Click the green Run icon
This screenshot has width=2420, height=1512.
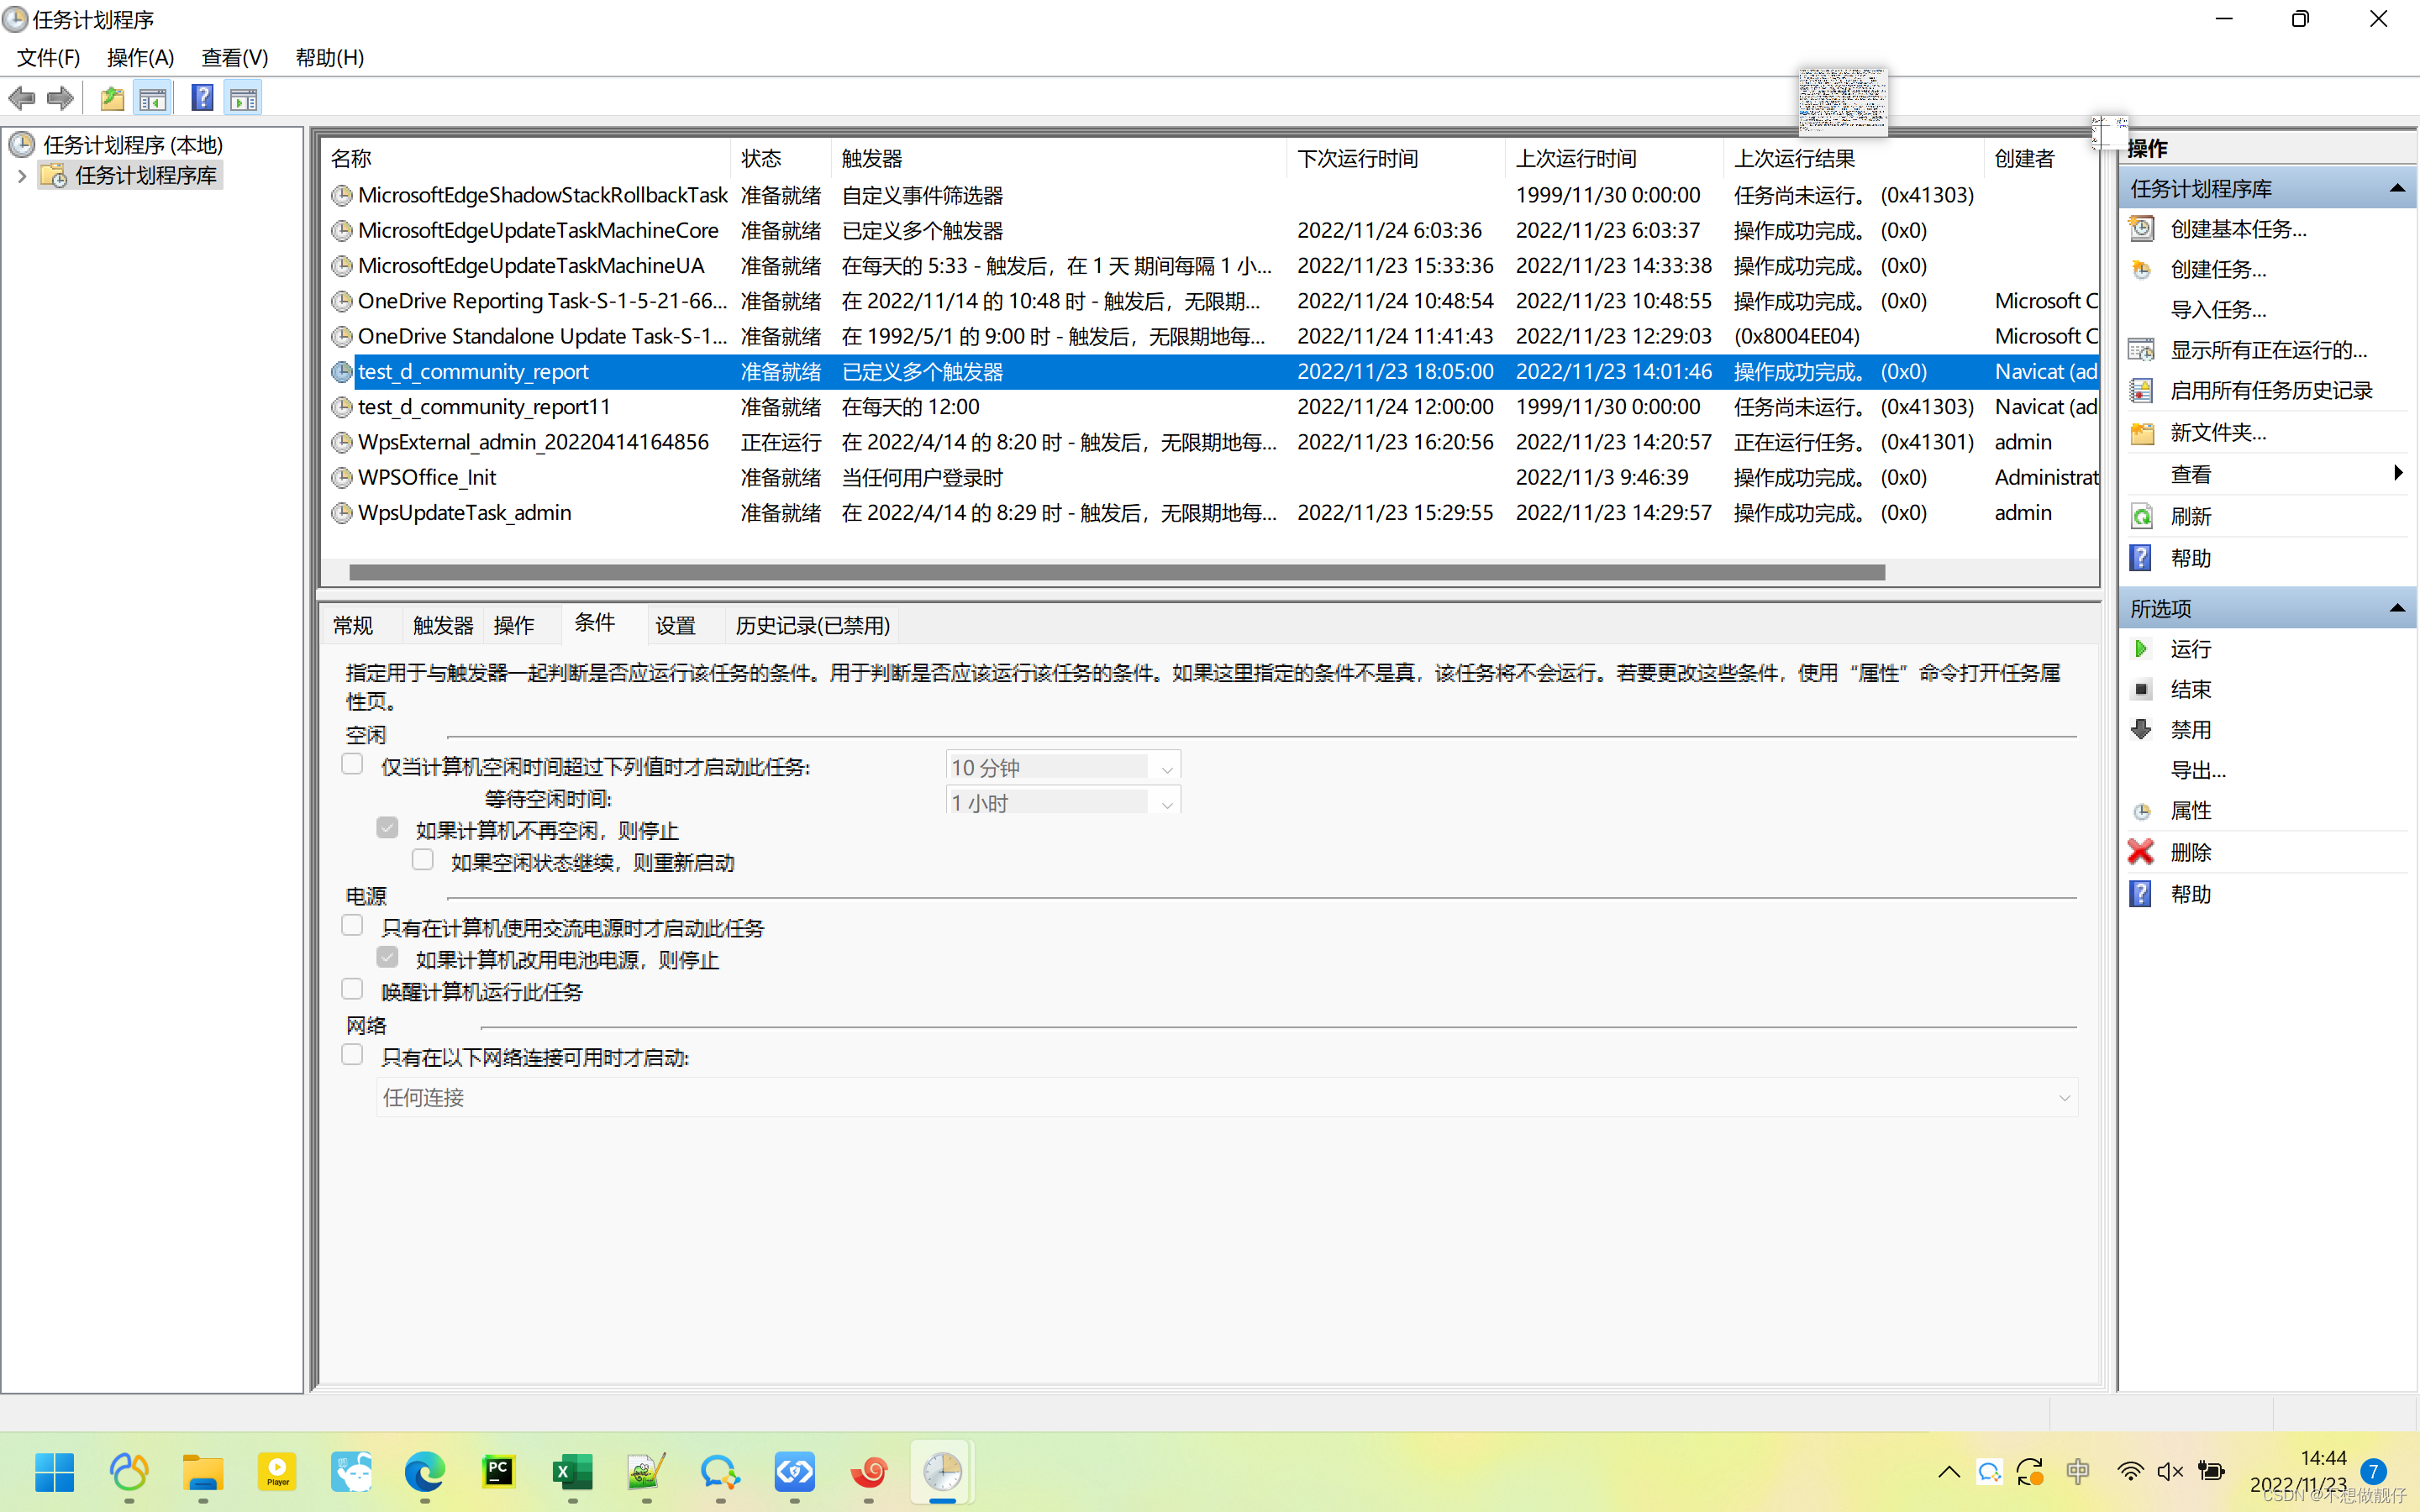pos(2141,649)
